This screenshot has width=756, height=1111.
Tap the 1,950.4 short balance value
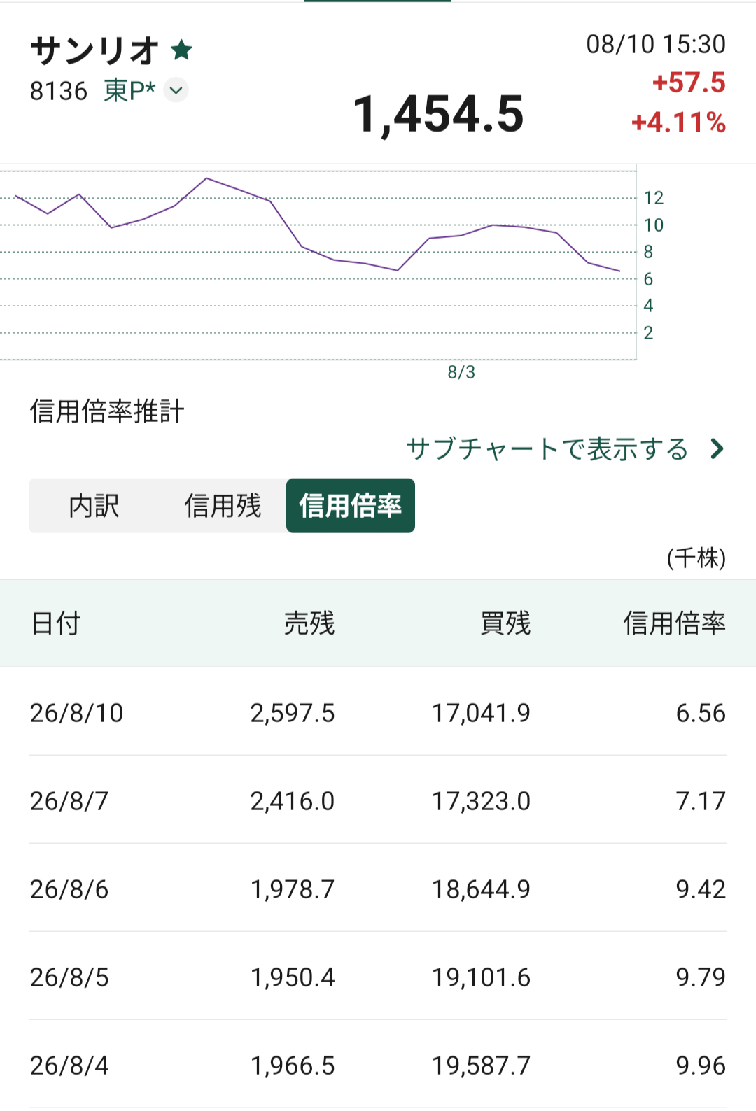[293, 977]
